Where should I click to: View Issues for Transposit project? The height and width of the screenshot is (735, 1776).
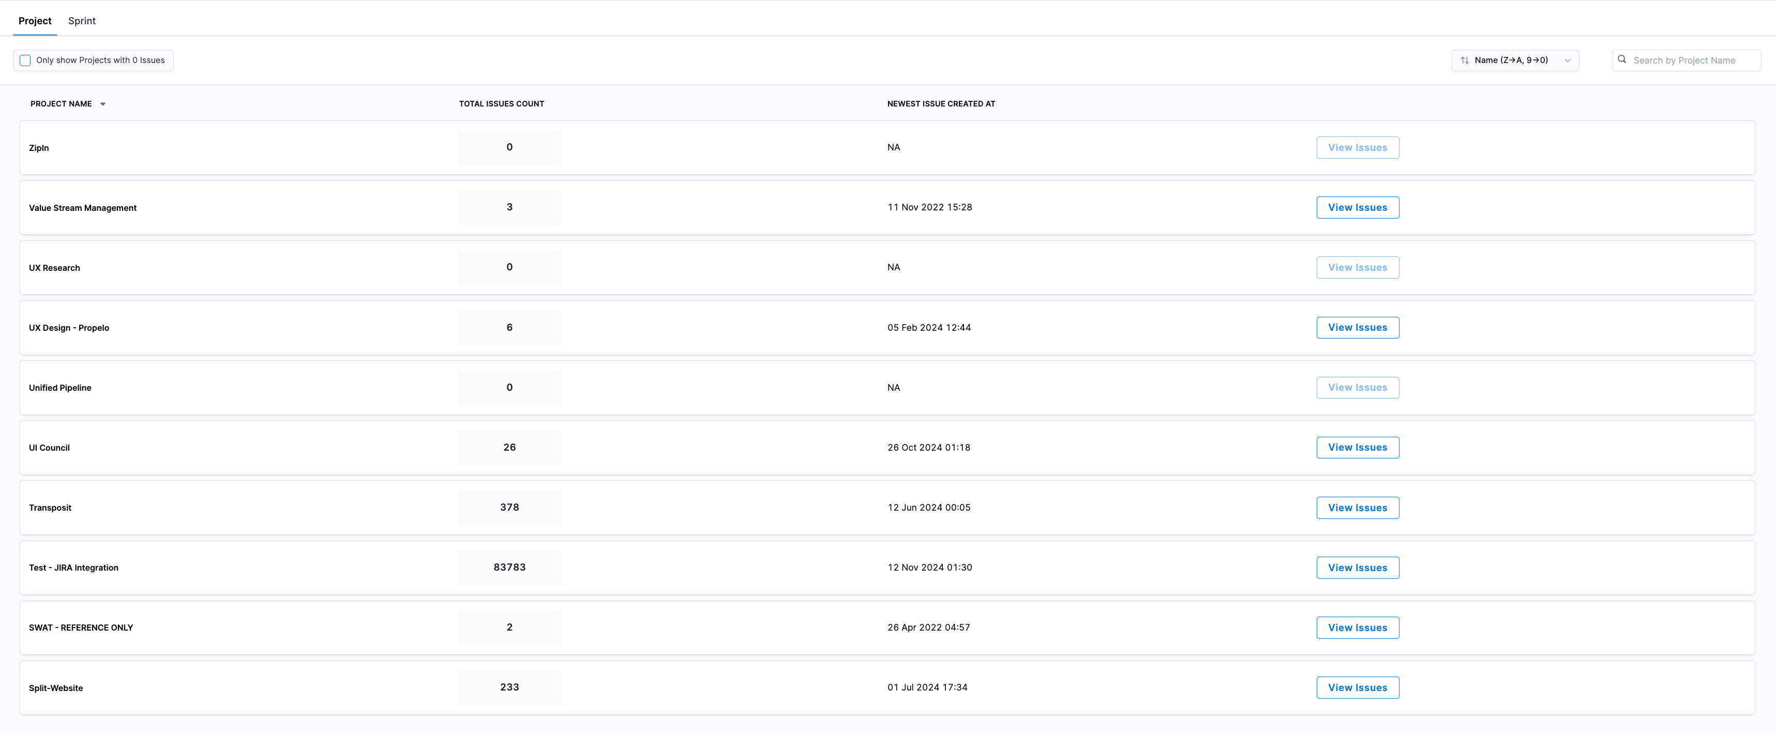pyautogui.click(x=1357, y=508)
